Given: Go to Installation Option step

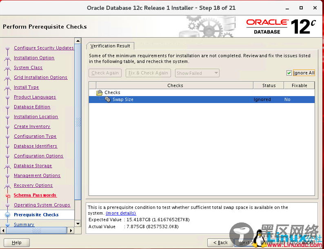Looking at the screenshot, I should click(34, 58).
